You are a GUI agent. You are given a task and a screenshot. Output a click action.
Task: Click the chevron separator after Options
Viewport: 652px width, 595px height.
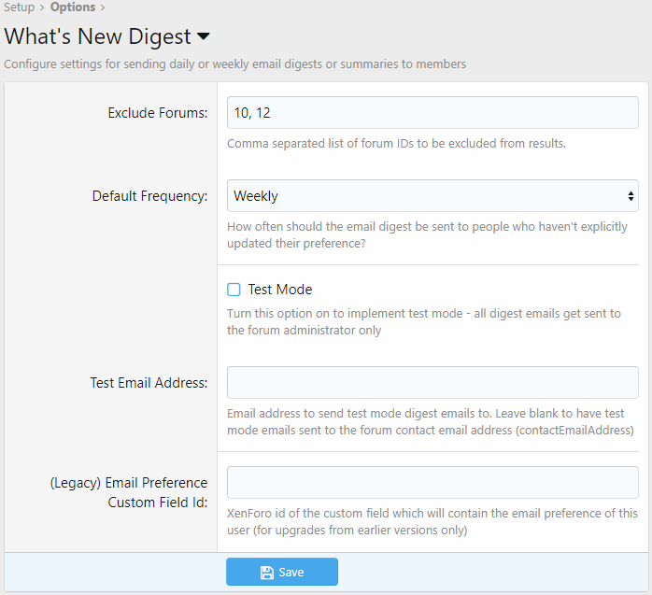pyautogui.click(x=104, y=7)
